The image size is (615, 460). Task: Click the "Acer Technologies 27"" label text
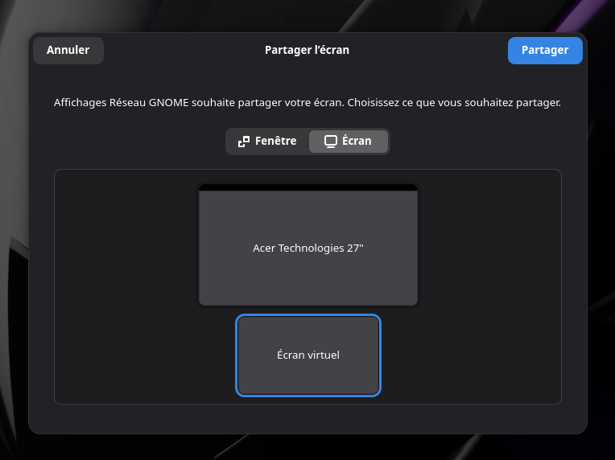pos(308,248)
